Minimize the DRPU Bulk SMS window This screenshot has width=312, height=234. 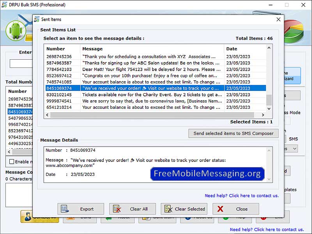click(x=270, y=5)
